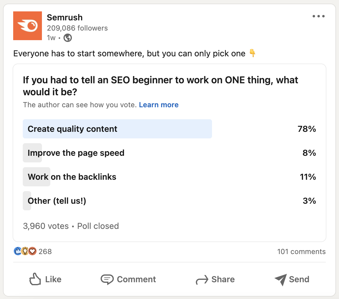339x299 pixels.
Task: Click the Like thumbs-up icon
Action: [x=35, y=279]
